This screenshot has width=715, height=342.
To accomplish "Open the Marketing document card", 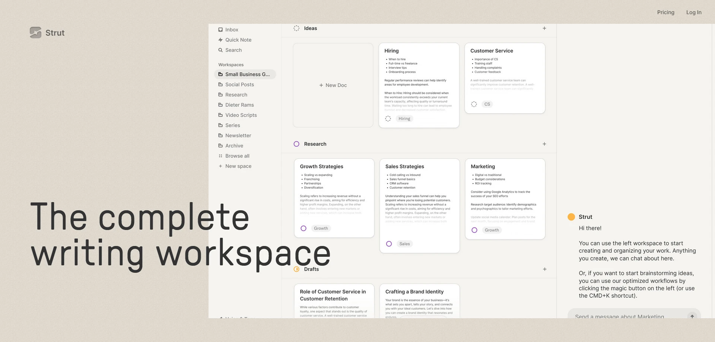I will (x=505, y=199).
